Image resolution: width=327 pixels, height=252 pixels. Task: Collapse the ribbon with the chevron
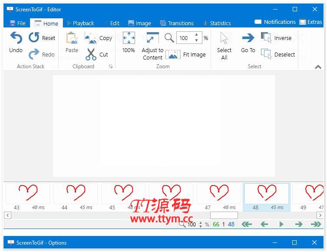pyautogui.click(x=318, y=67)
